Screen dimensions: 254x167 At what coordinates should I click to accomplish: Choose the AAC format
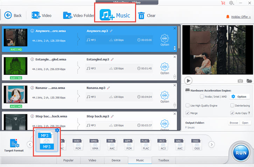[180, 144]
